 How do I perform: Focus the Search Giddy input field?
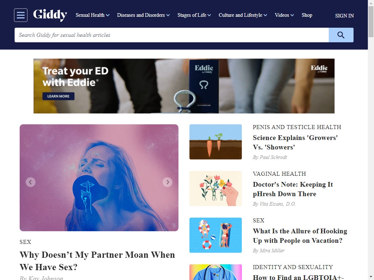point(172,35)
